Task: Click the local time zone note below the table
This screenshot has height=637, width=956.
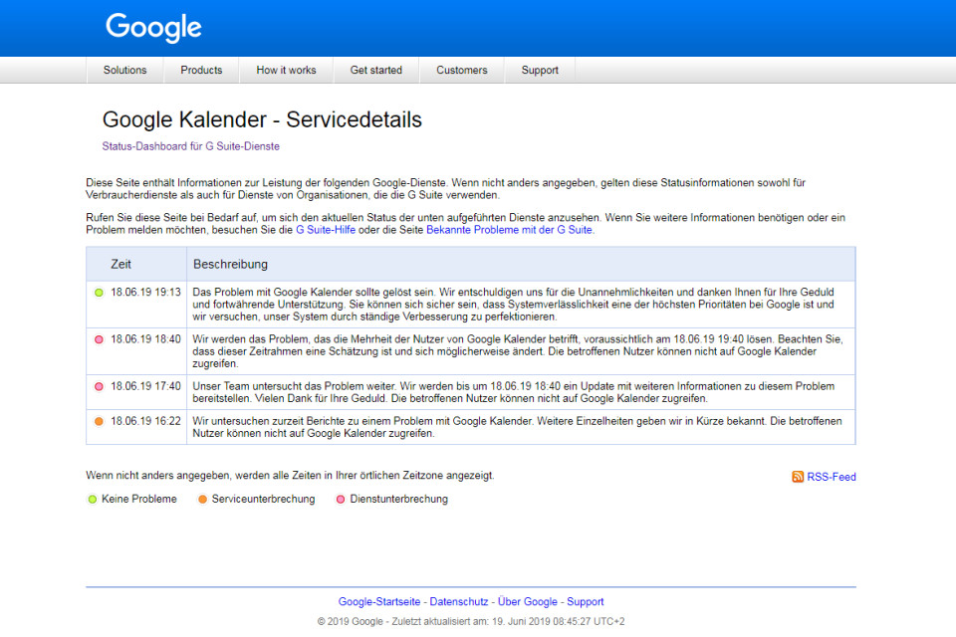Action: pyautogui.click(x=290, y=476)
